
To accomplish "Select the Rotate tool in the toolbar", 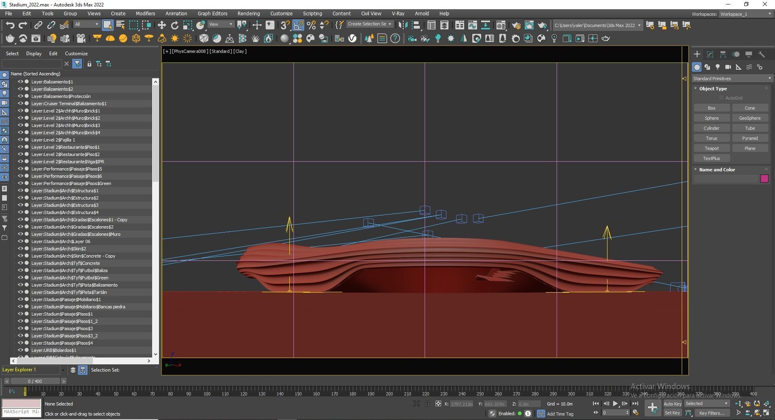I will point(174,25).
